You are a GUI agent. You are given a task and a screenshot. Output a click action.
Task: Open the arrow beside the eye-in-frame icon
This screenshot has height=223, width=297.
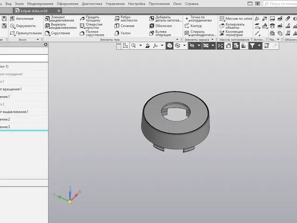[x=213, y=46]
